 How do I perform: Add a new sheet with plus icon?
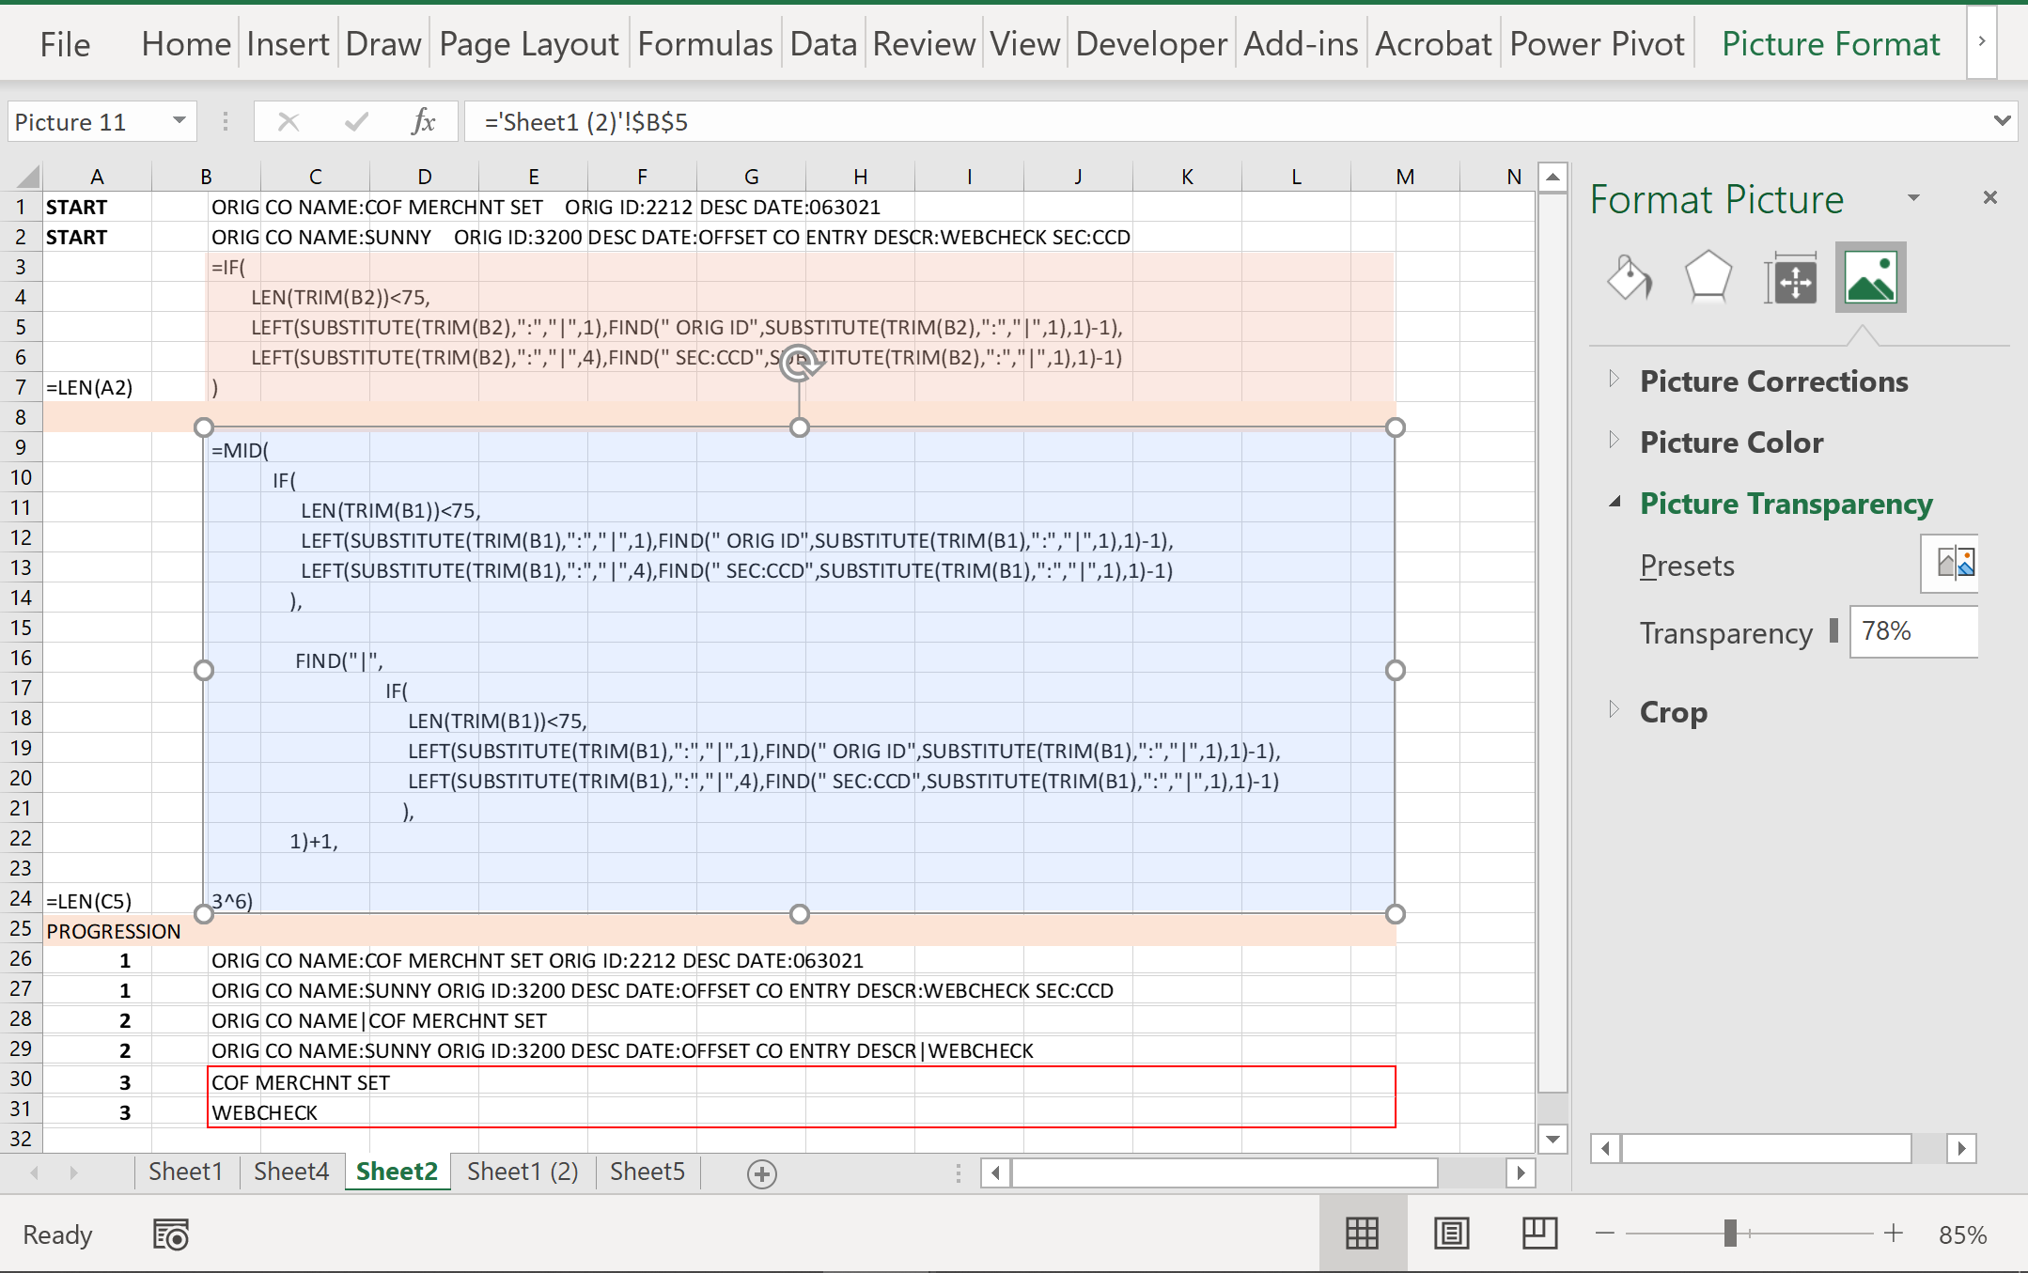tap(762, 1173)
